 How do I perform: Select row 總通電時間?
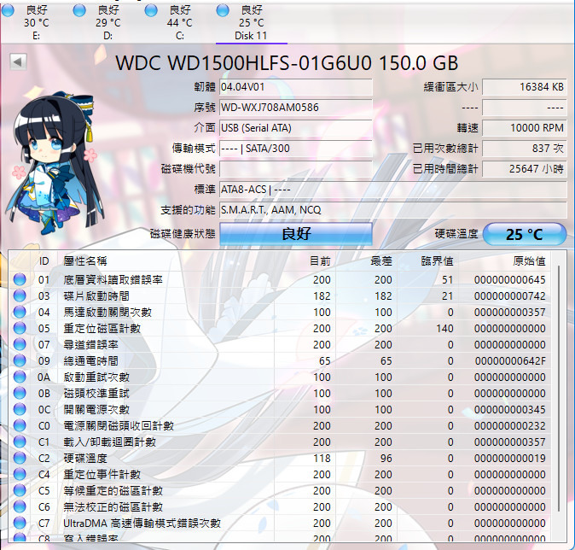coord(281,360)
